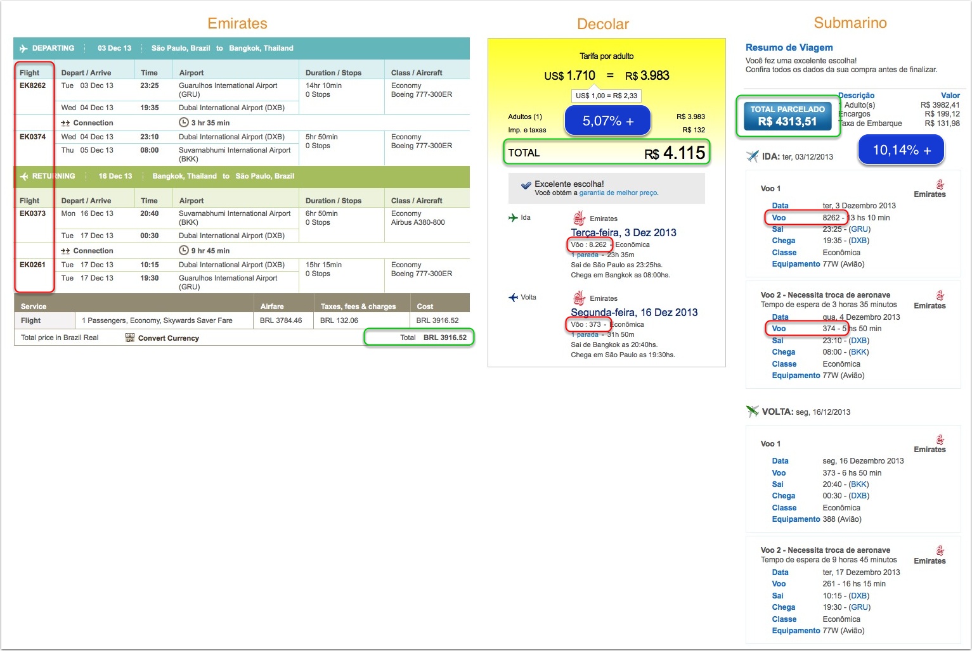Select flight number EK0261

point(32,265)
